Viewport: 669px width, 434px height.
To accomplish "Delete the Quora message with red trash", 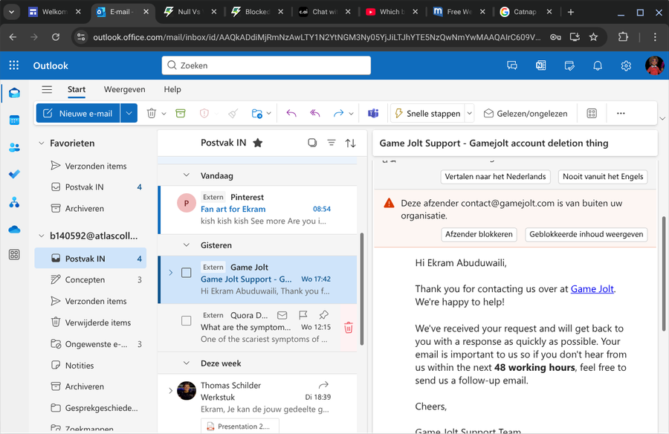I will coord(349,328).
